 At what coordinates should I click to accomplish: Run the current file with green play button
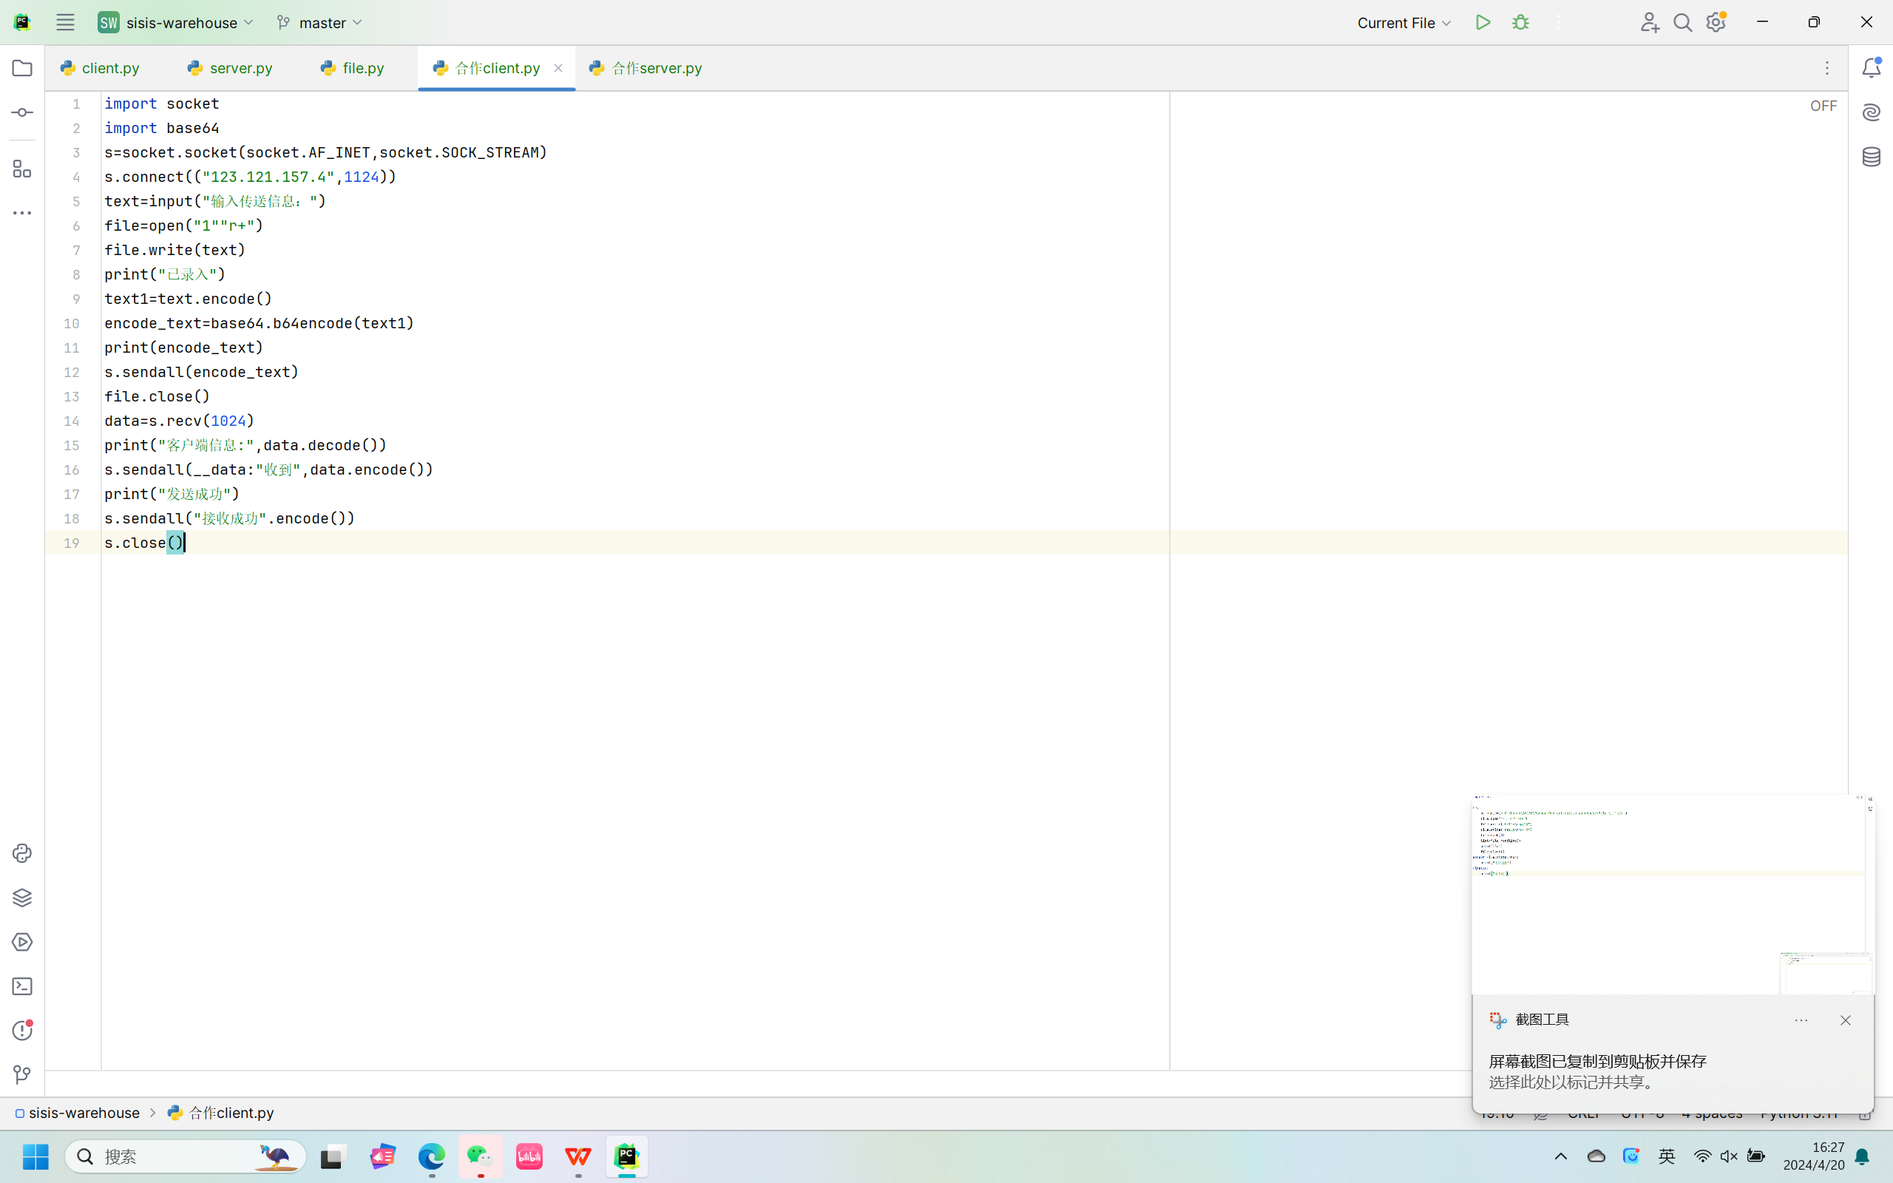click(x=1483, y=23)
